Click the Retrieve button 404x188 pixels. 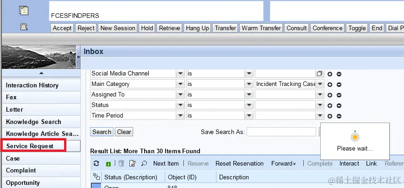point(170,28)
